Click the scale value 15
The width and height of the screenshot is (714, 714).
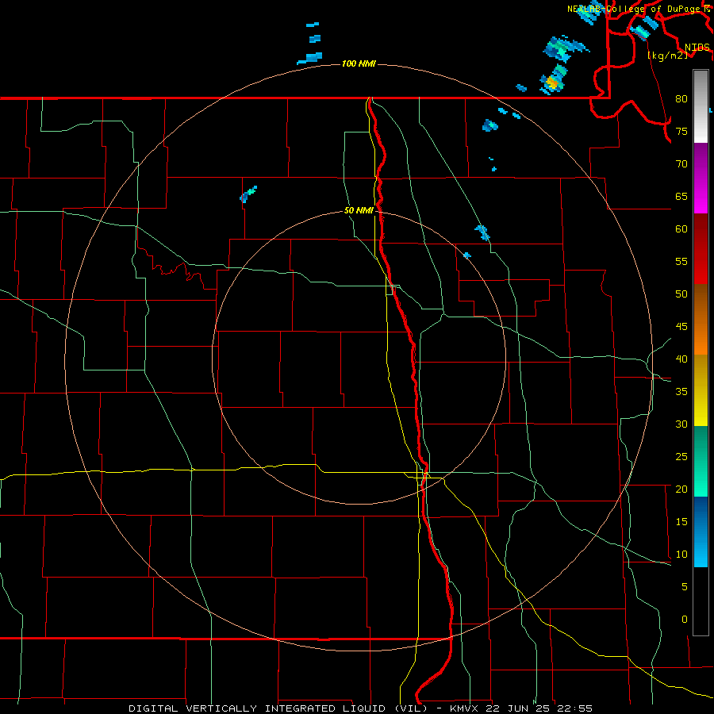tap(681, 522)
